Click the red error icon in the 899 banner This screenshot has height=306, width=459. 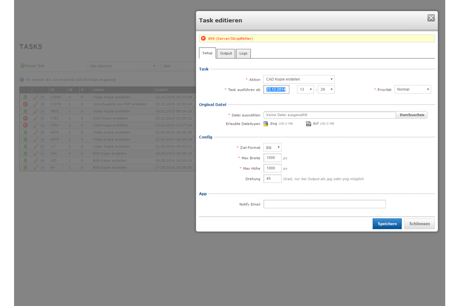203,39
